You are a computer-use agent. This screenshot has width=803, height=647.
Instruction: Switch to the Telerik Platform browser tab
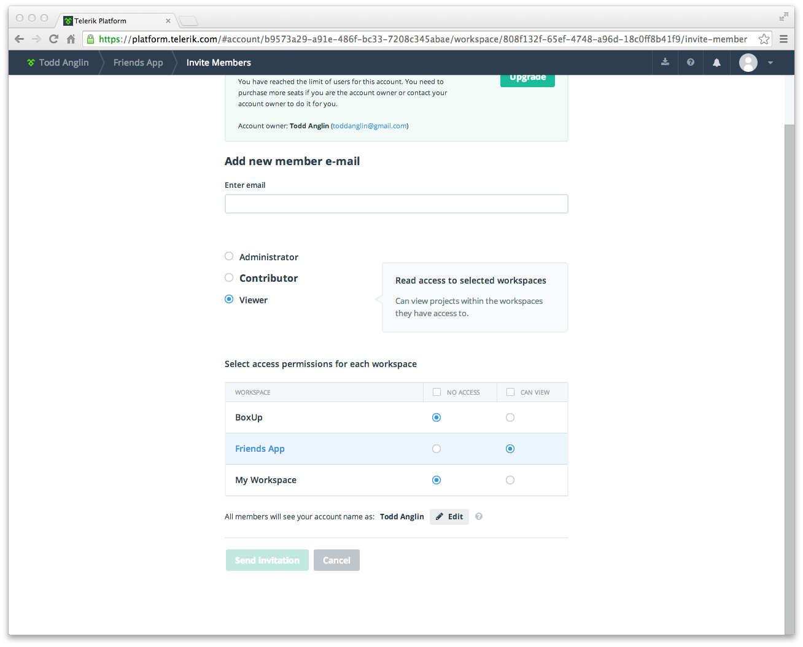pyautogui.click(x=117, y=21)
